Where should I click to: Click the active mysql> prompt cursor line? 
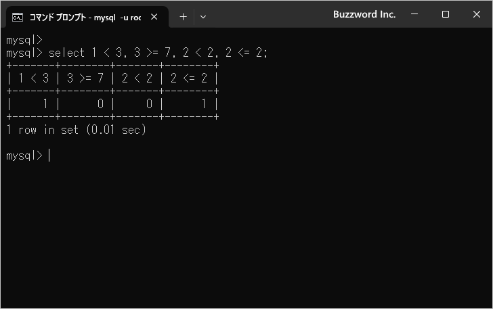27,156
